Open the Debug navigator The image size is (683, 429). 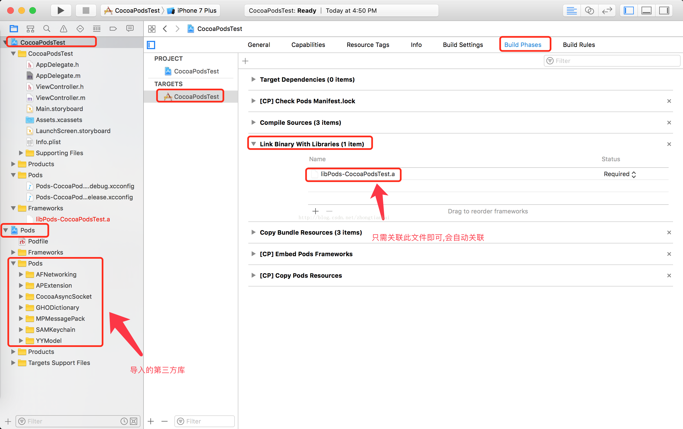97,29
